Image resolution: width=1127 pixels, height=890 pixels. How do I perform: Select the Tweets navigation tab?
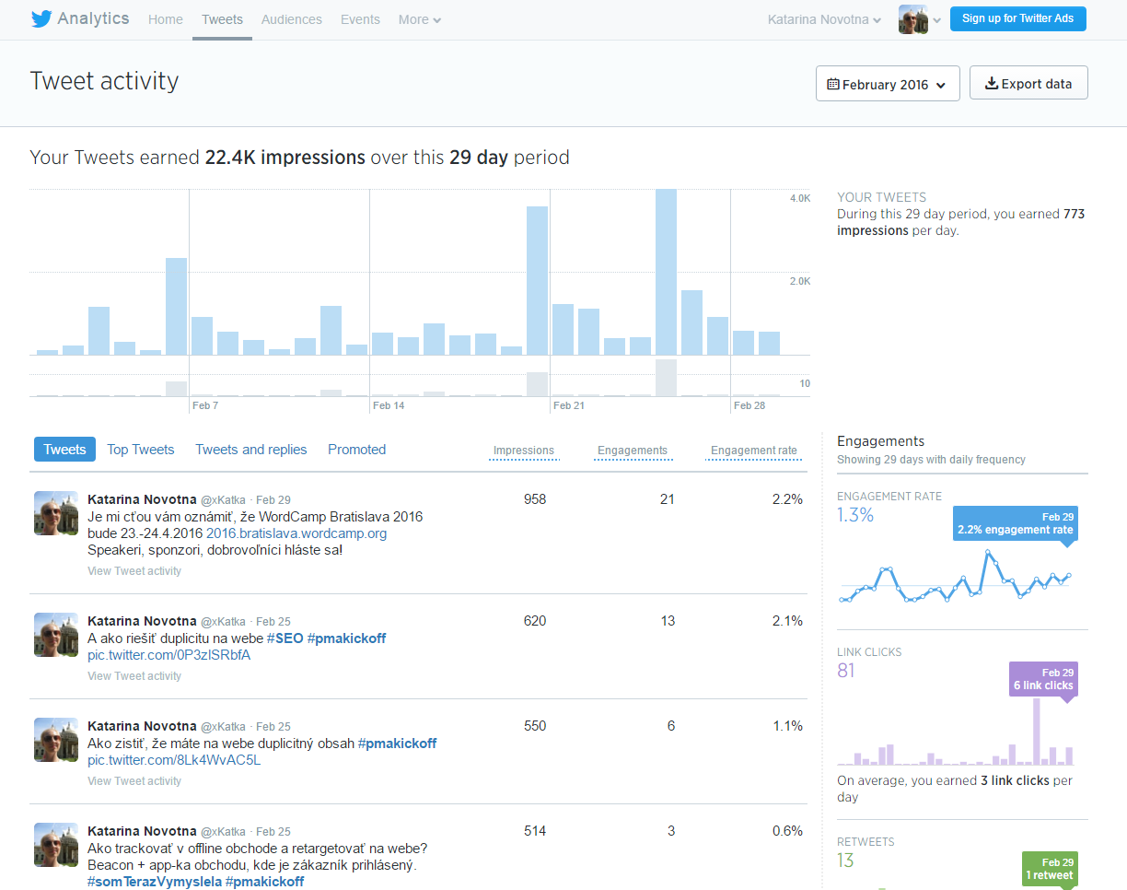[x=222, y=19]
